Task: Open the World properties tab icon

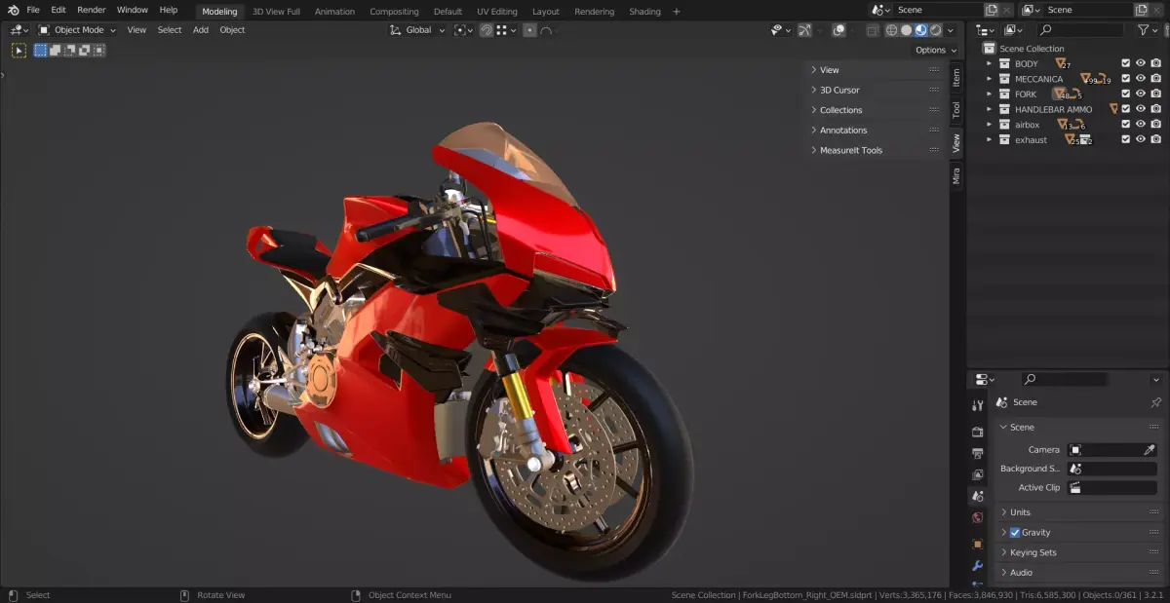Action: [978, 517]
